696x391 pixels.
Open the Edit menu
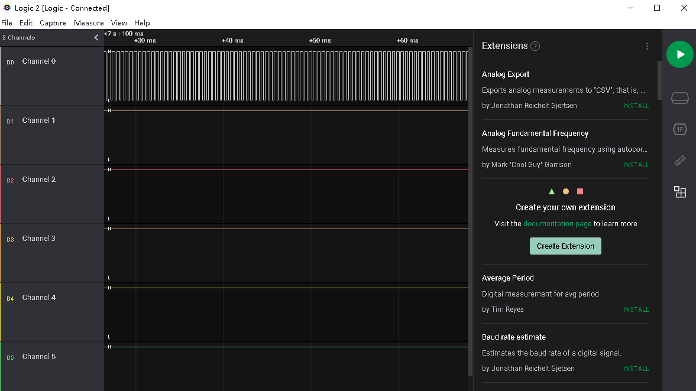pos(26,22)
